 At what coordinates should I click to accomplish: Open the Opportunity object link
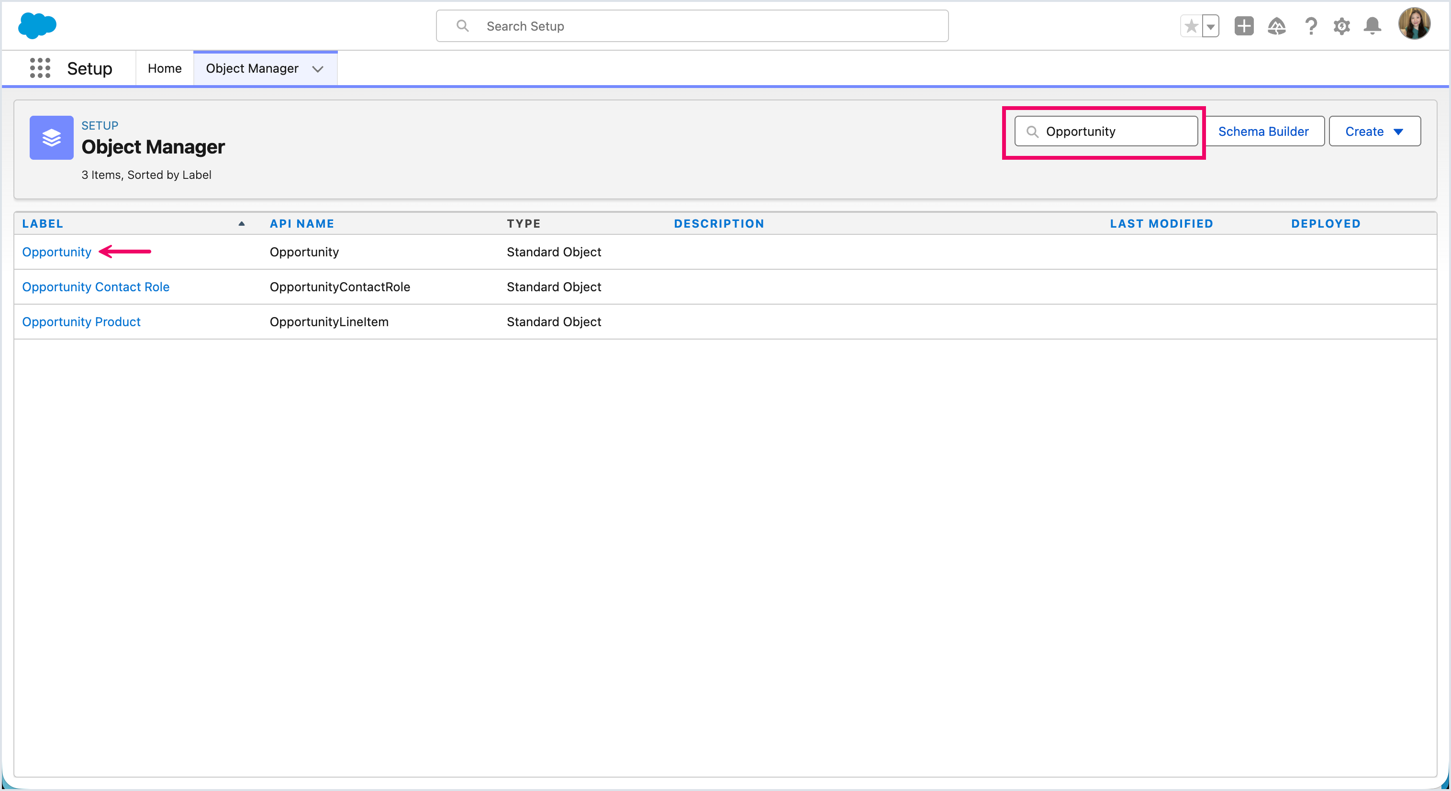56,252
